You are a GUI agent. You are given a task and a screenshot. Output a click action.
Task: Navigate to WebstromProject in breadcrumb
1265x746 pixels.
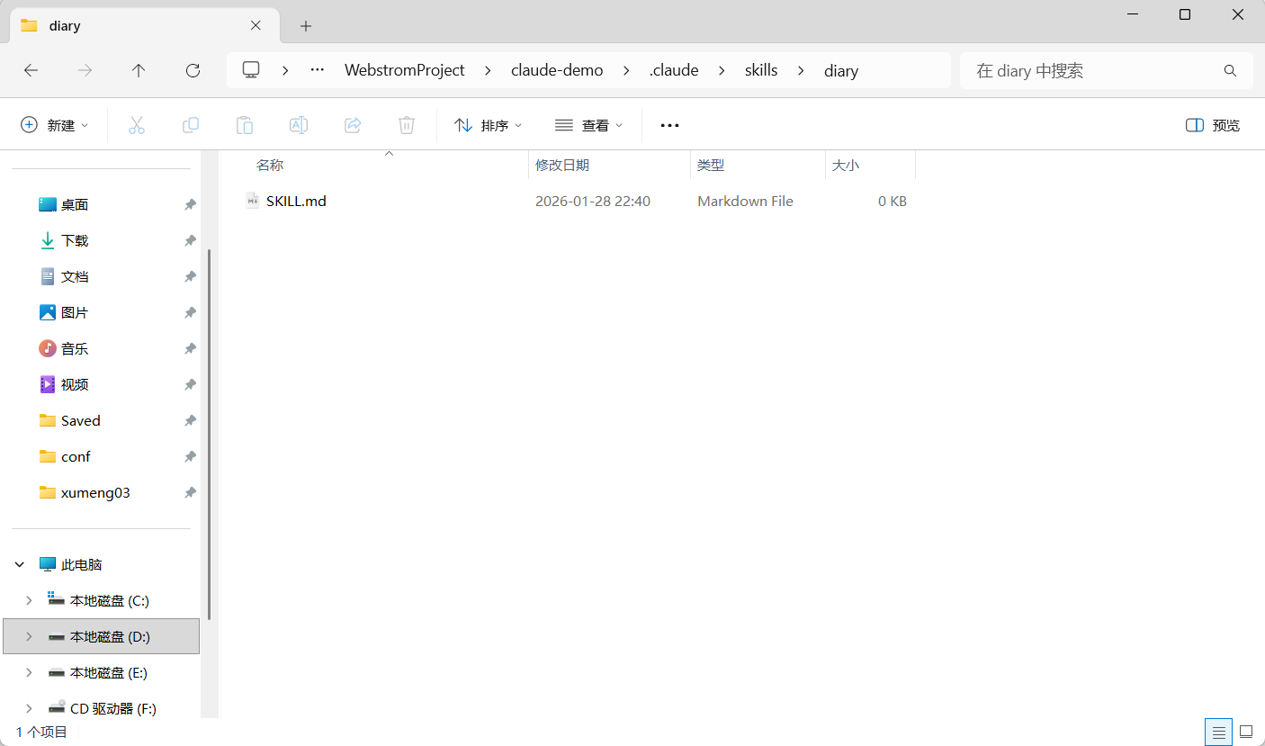tap(405, 70)
